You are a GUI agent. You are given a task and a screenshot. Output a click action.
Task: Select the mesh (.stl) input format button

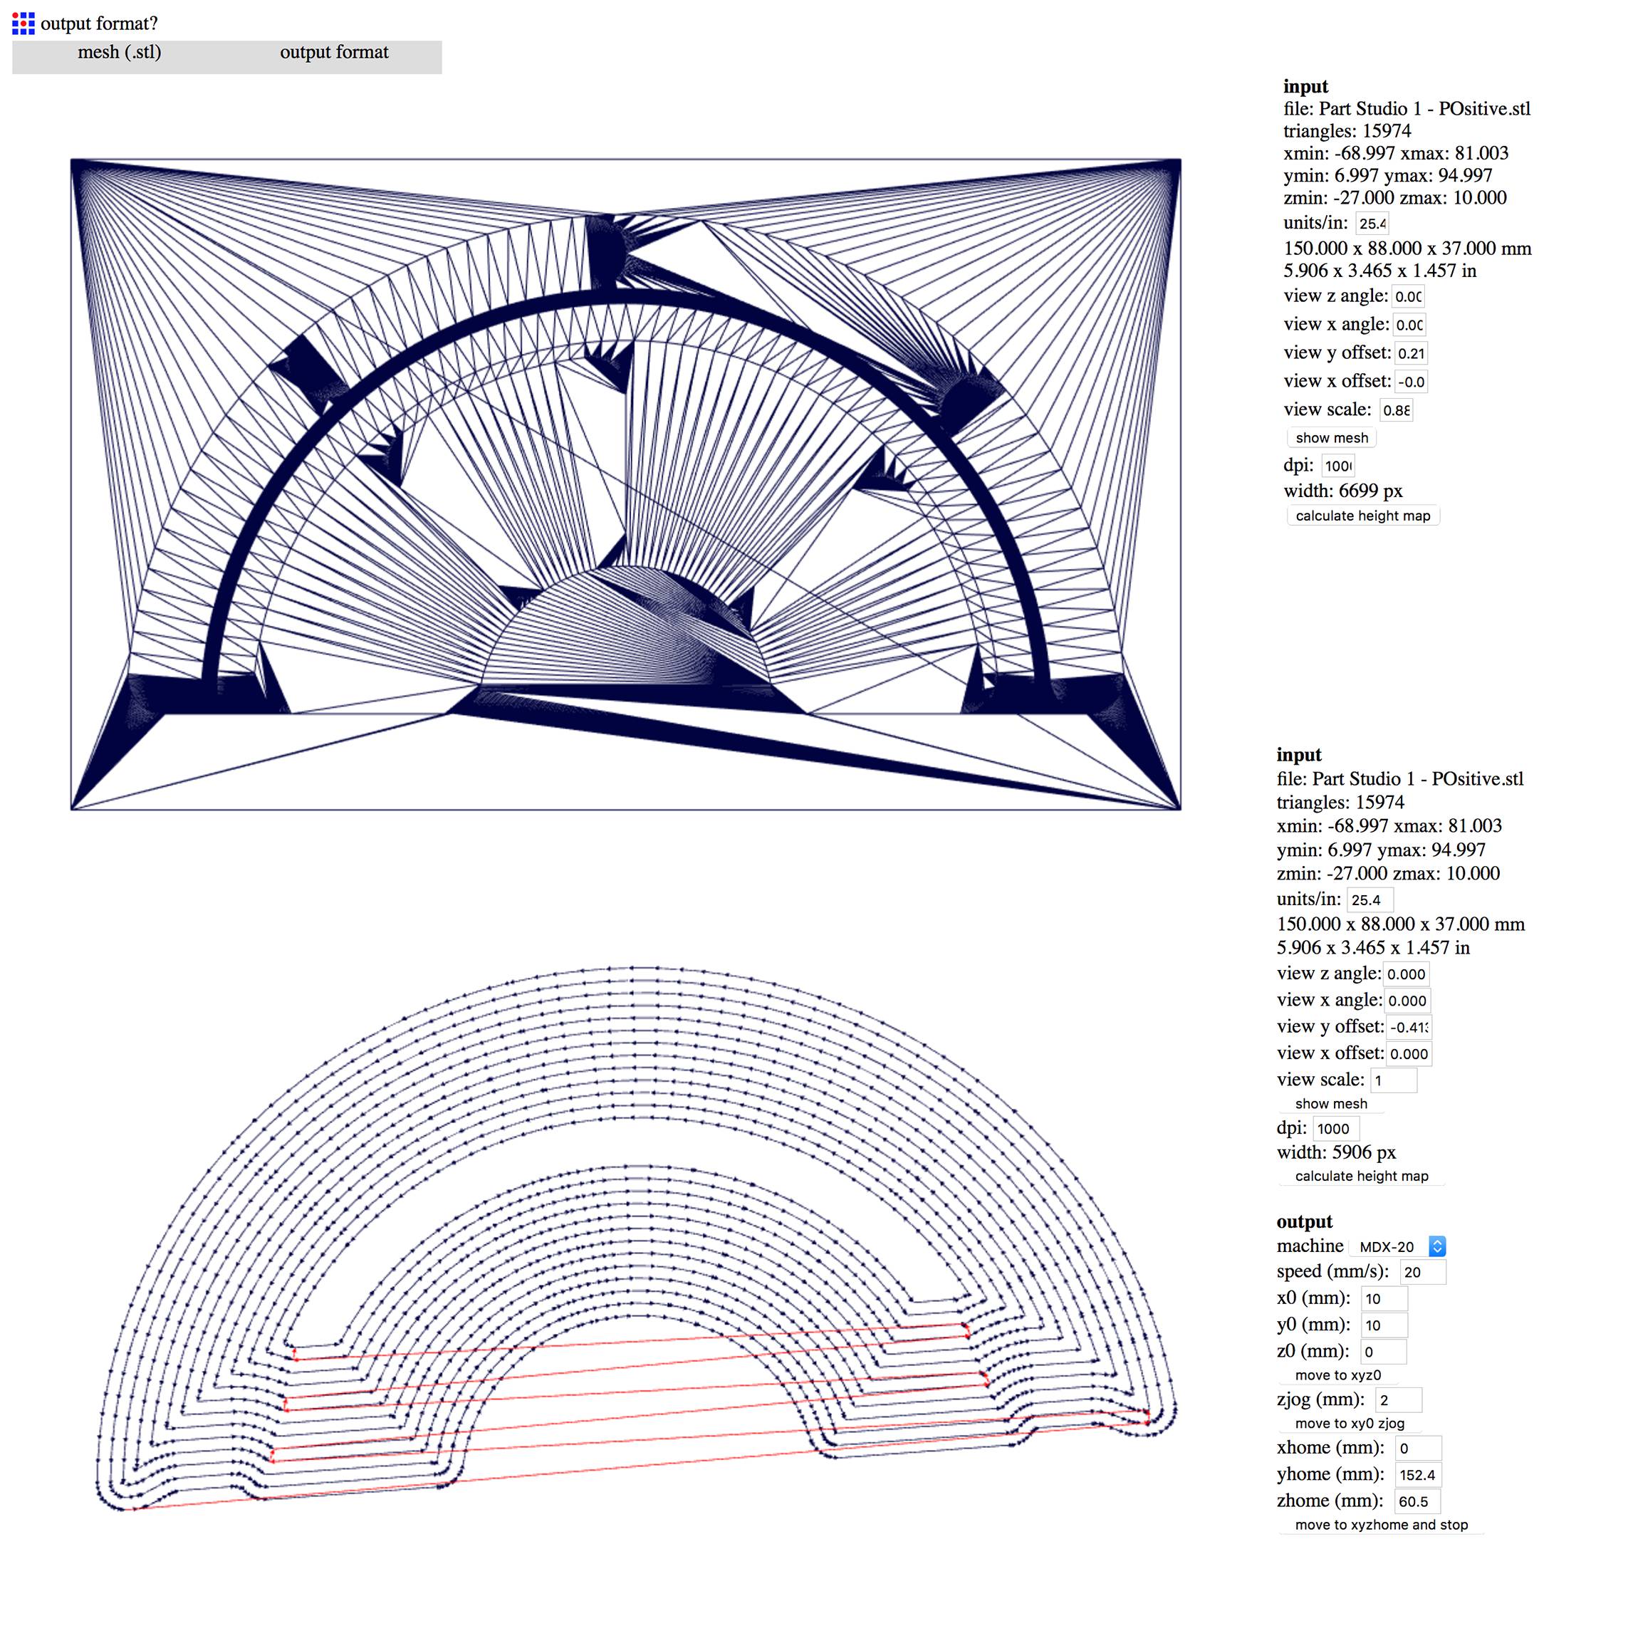click(120, 53)
